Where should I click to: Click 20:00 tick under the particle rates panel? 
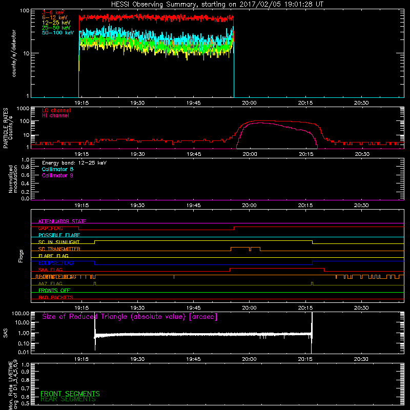(x=250, y=154)
